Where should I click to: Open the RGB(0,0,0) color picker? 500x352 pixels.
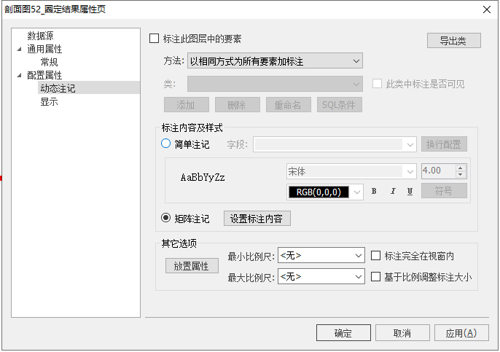[326, 192]
